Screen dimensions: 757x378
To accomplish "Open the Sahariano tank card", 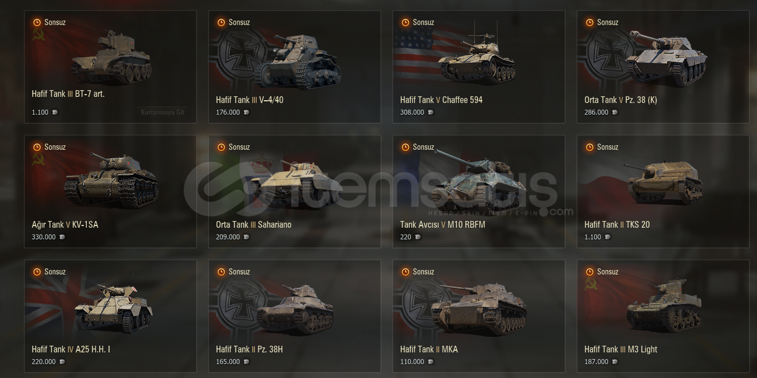I will [x=294, y=192].
